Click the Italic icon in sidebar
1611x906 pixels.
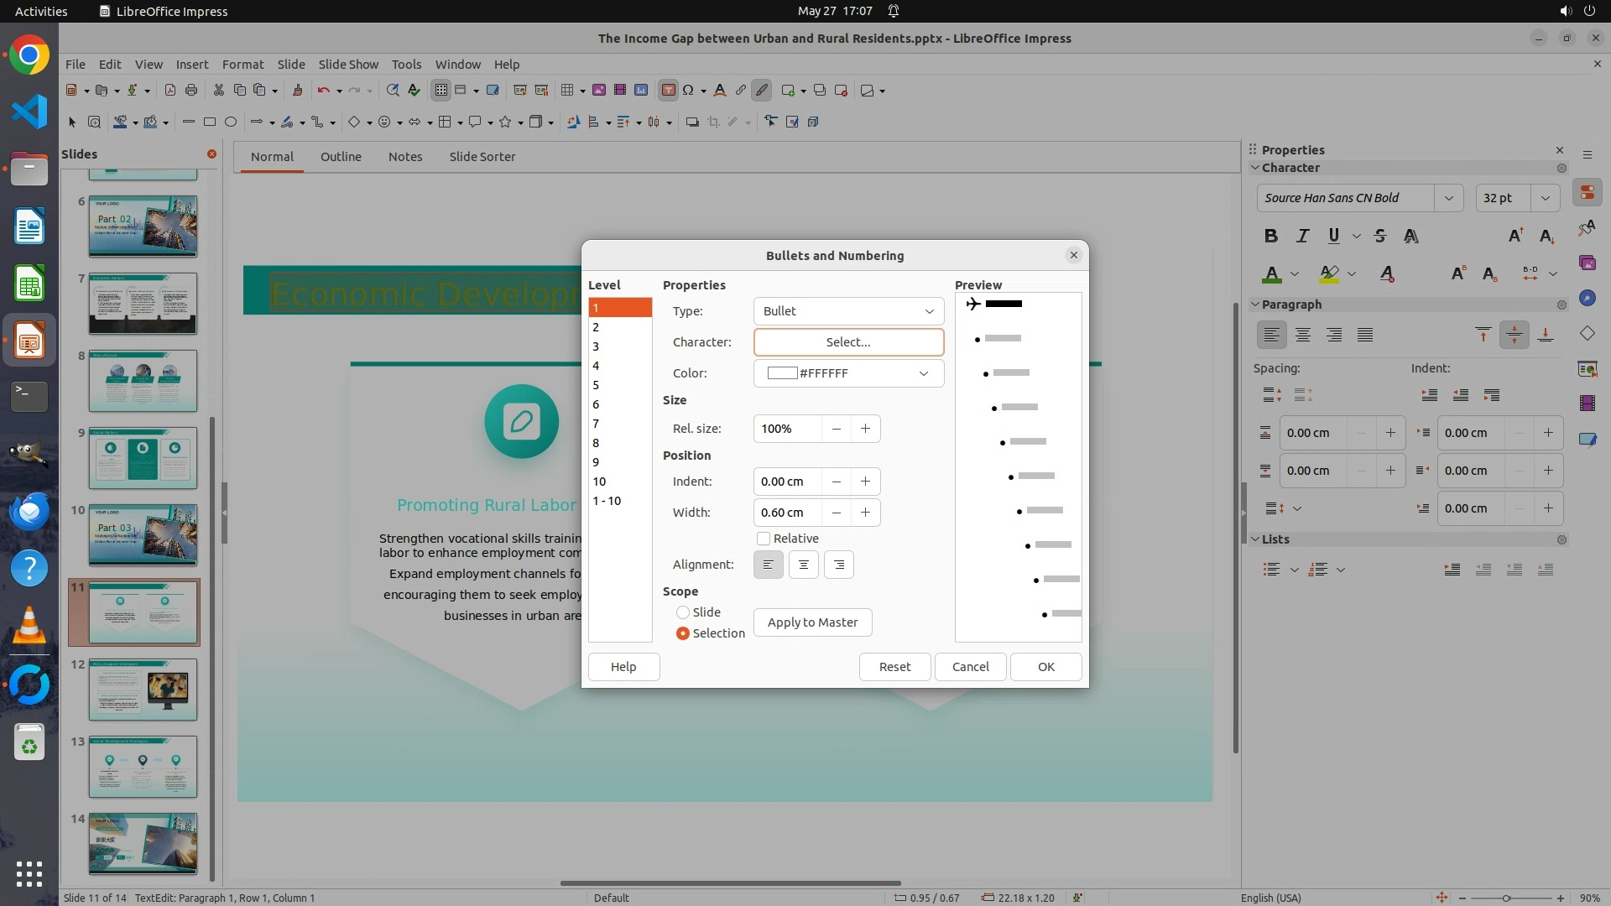(x=1302, y=236)
